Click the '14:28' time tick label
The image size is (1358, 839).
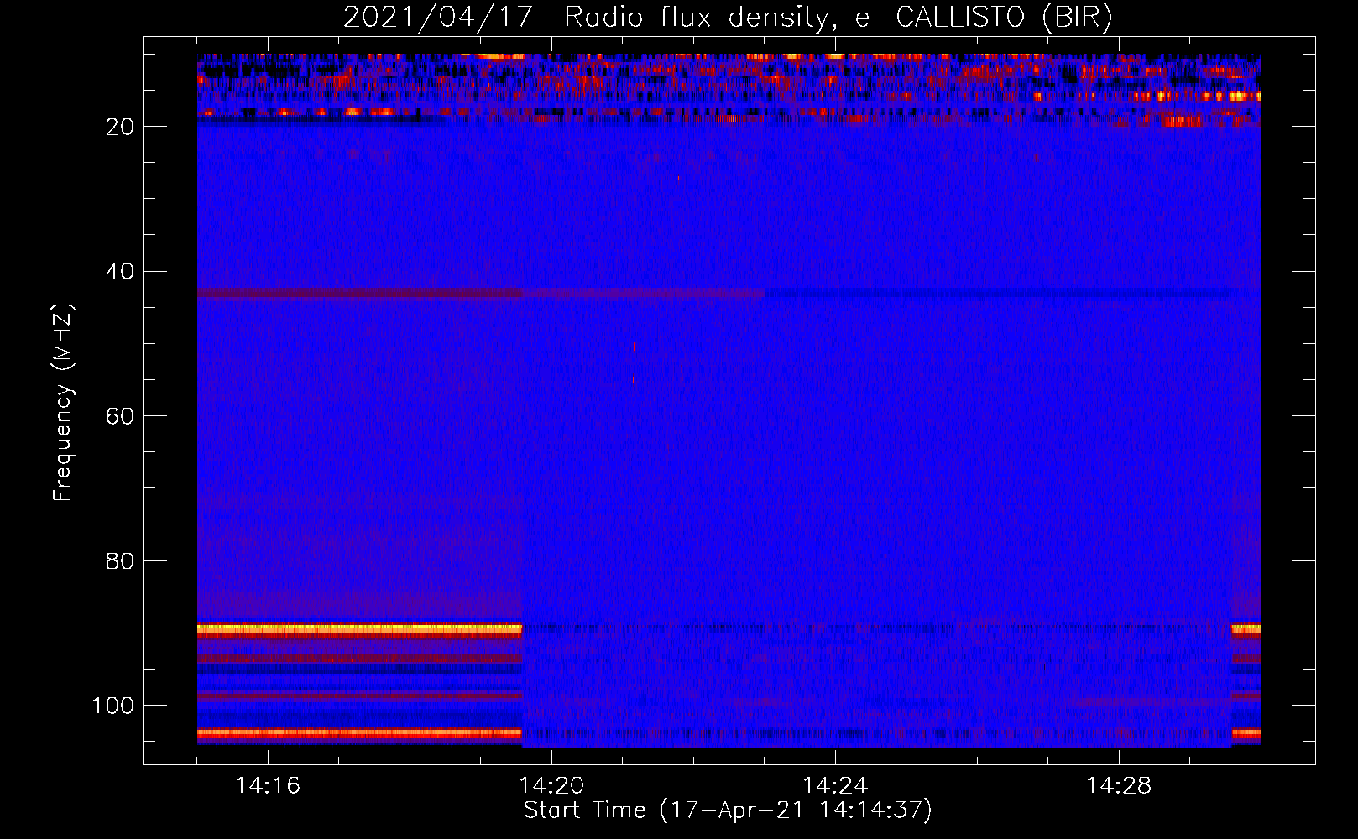[1119, 786]
